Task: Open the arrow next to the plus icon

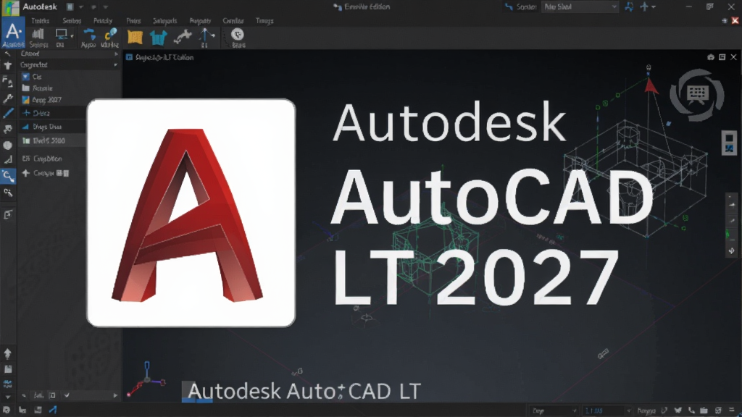Action: coord(654,7)
